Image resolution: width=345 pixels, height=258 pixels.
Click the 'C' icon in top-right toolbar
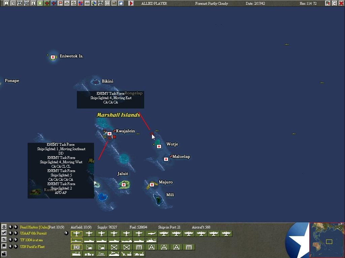click(x=335, y=3)
